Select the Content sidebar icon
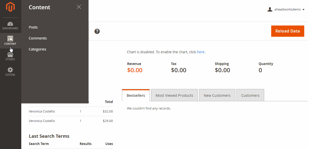The width and height of the screenshot is (309, 149). tap(10, 40)
